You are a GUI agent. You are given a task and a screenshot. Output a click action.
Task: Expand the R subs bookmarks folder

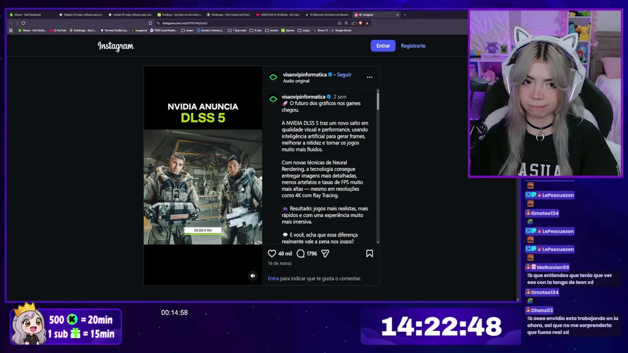point(256,30)
